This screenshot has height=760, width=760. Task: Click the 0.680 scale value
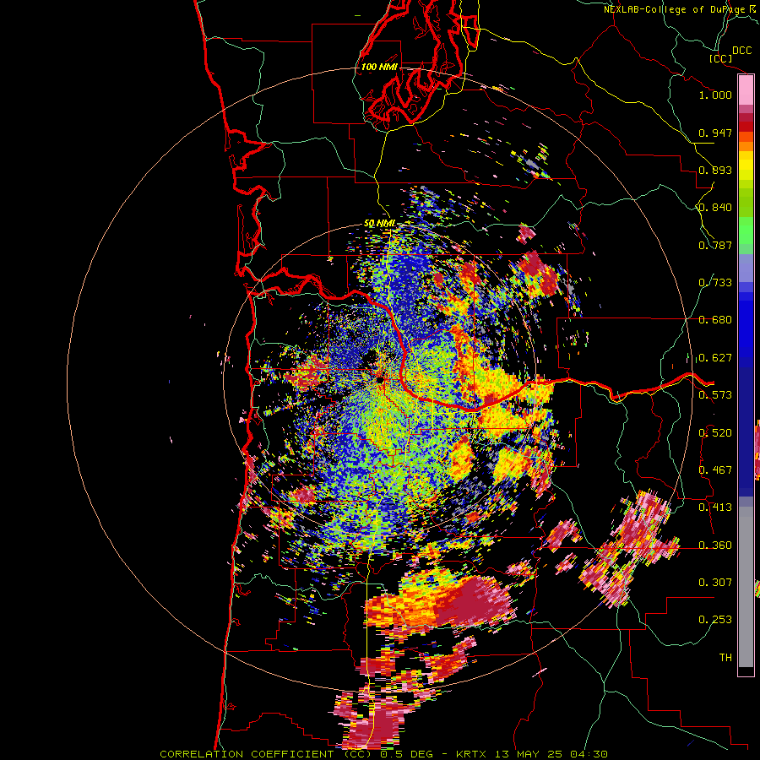point(715,320)
